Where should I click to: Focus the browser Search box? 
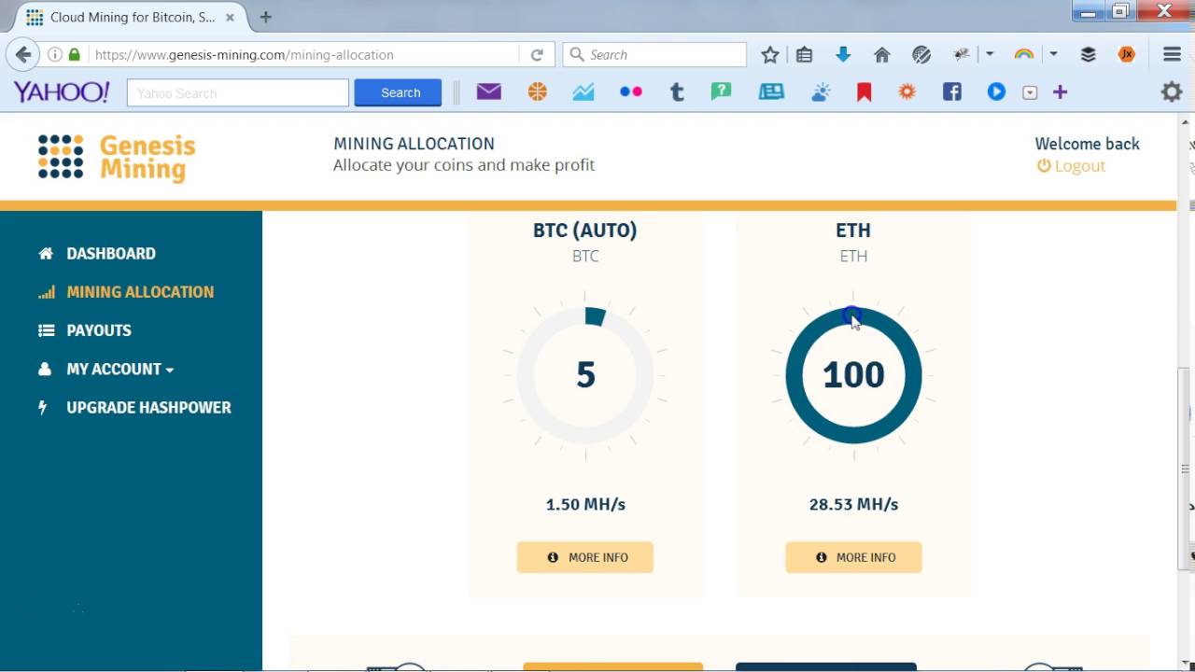[x=655, y=55]
